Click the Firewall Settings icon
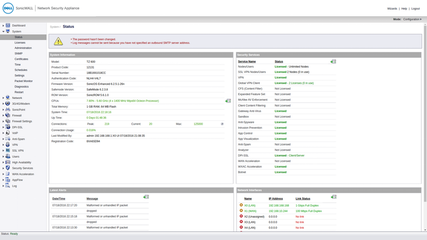The image size is (427, 240). click(x=8, y=121)
